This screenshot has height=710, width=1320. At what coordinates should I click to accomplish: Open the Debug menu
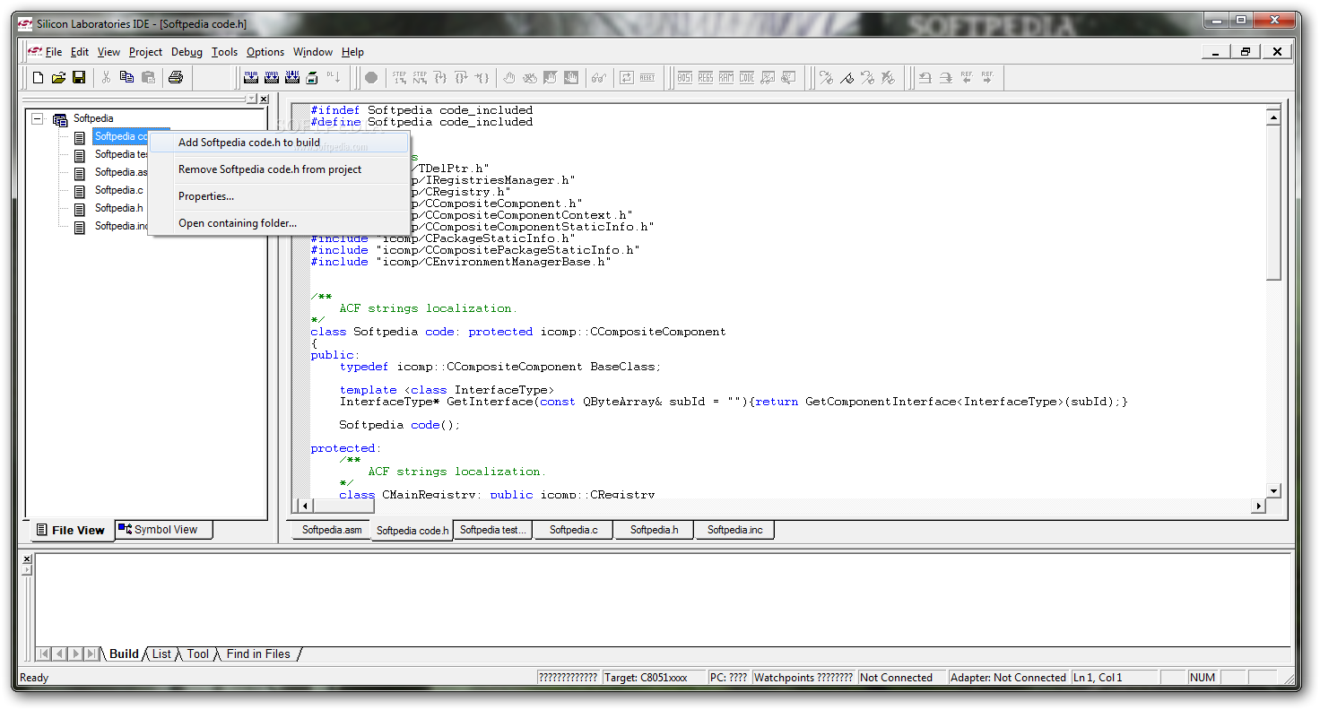coord(187,52)
